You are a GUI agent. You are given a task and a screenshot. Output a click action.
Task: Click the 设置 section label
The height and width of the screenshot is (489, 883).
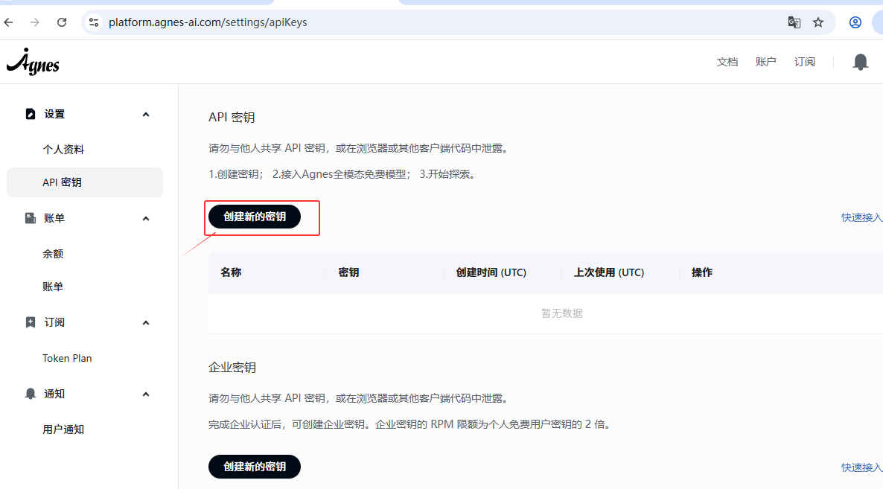(54, 114)
